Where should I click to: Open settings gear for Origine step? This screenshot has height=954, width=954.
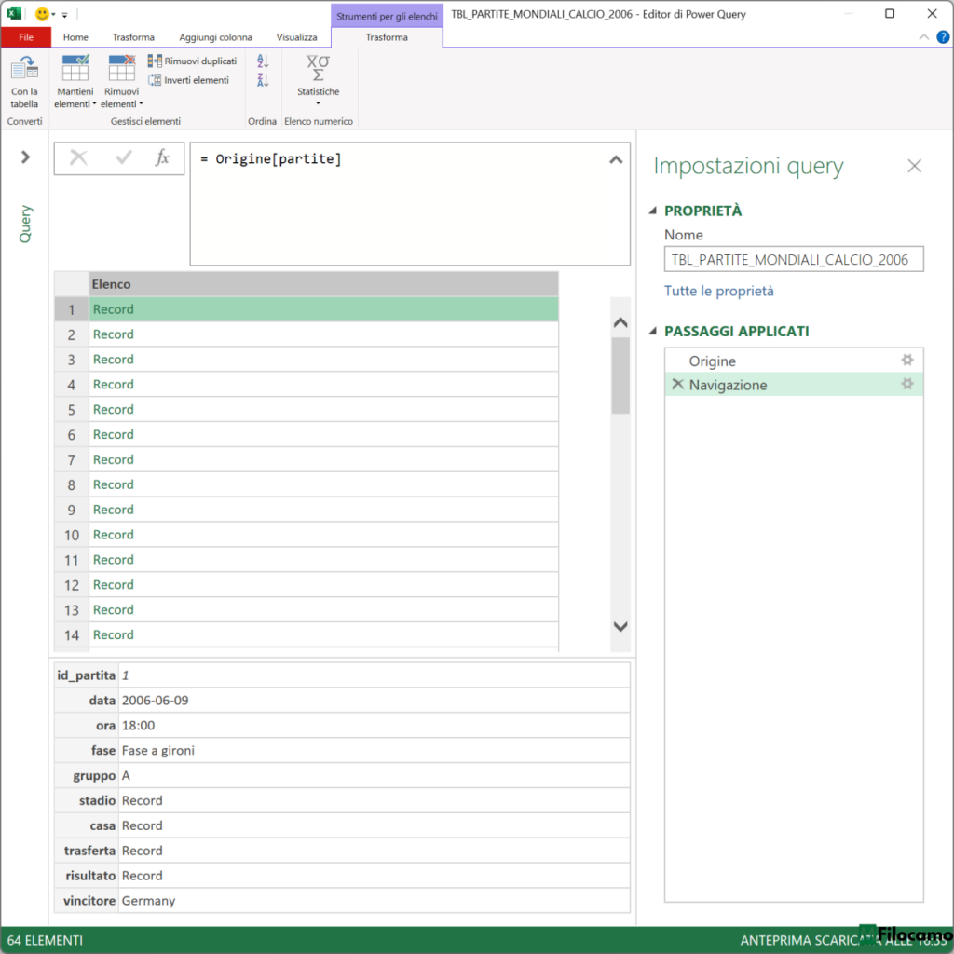pyautogui.click(x=907, y=361)
